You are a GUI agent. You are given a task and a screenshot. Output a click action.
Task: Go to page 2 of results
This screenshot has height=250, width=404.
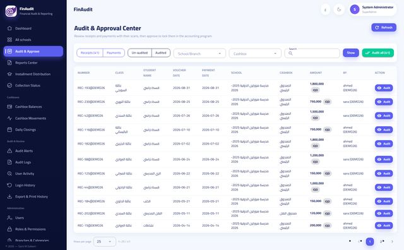[x=381, y=242]
